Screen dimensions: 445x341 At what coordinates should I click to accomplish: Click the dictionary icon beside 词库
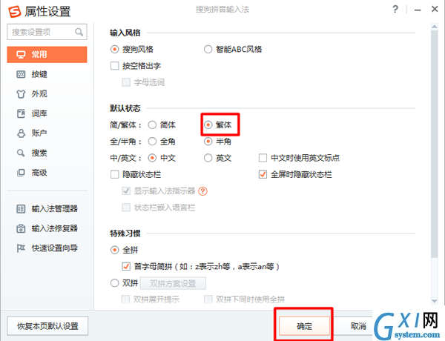21,113
